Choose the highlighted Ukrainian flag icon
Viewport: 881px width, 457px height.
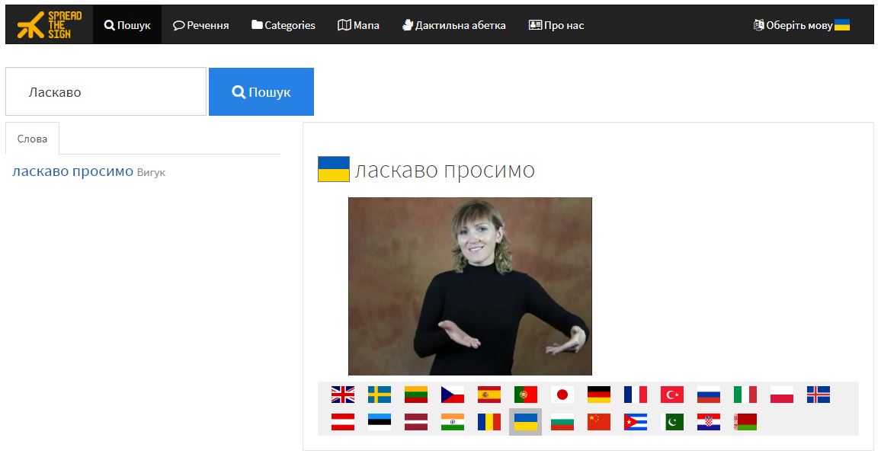click(x=525, y=422)
